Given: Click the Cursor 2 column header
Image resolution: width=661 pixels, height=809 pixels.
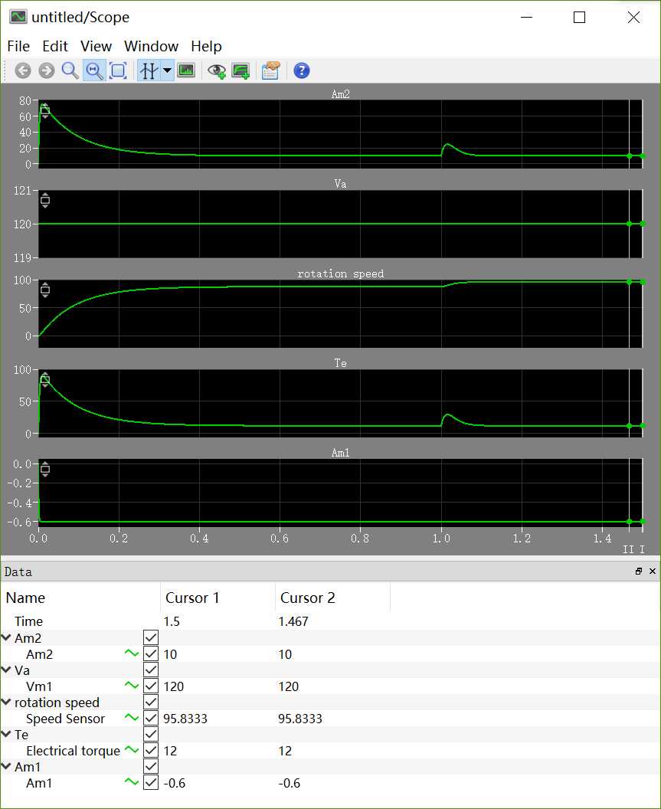Looking at the screenshot, I should tap(333, 598).
